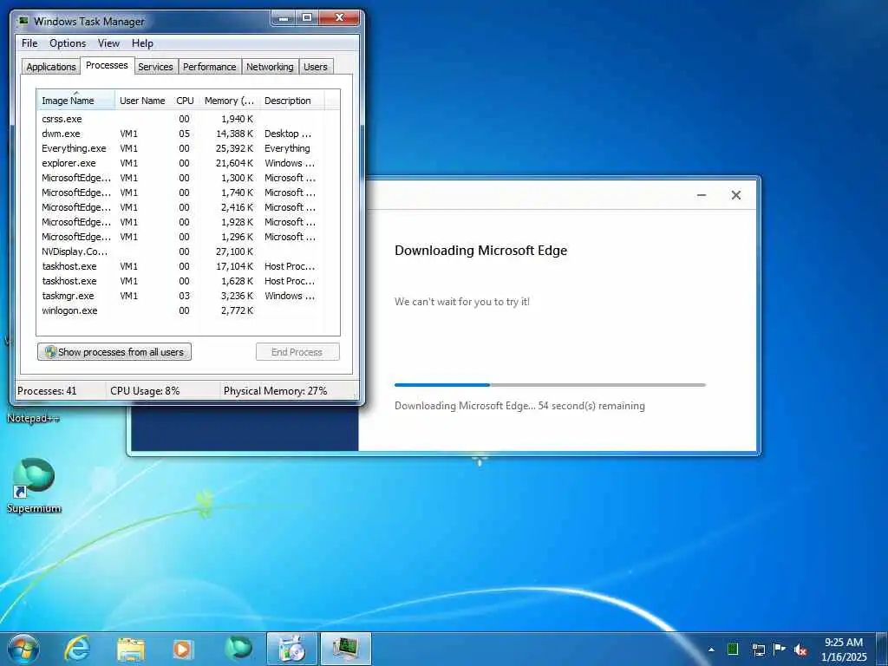Image resolution: width=888 pixels, height=666 pixels.
Task: Select the Processes tab
Action: (x=107, y=65)
